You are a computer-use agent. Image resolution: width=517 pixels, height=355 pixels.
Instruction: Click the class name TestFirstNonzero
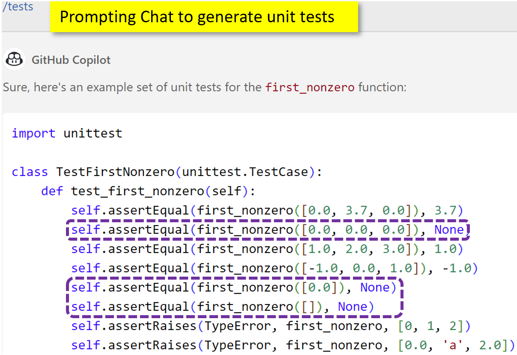pos(115,172)
